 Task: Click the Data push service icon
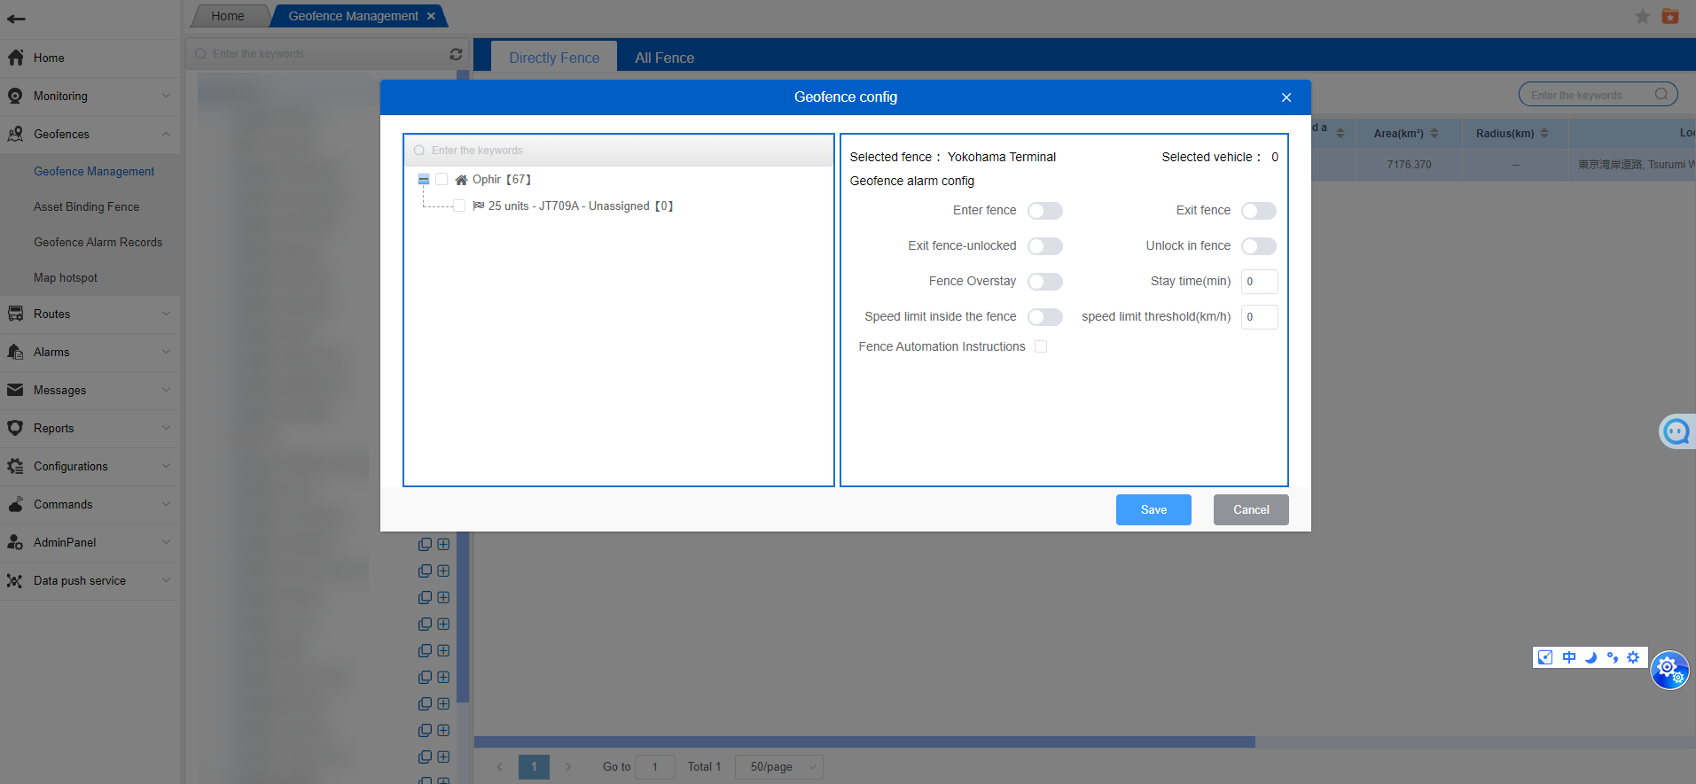coord(15,580)
